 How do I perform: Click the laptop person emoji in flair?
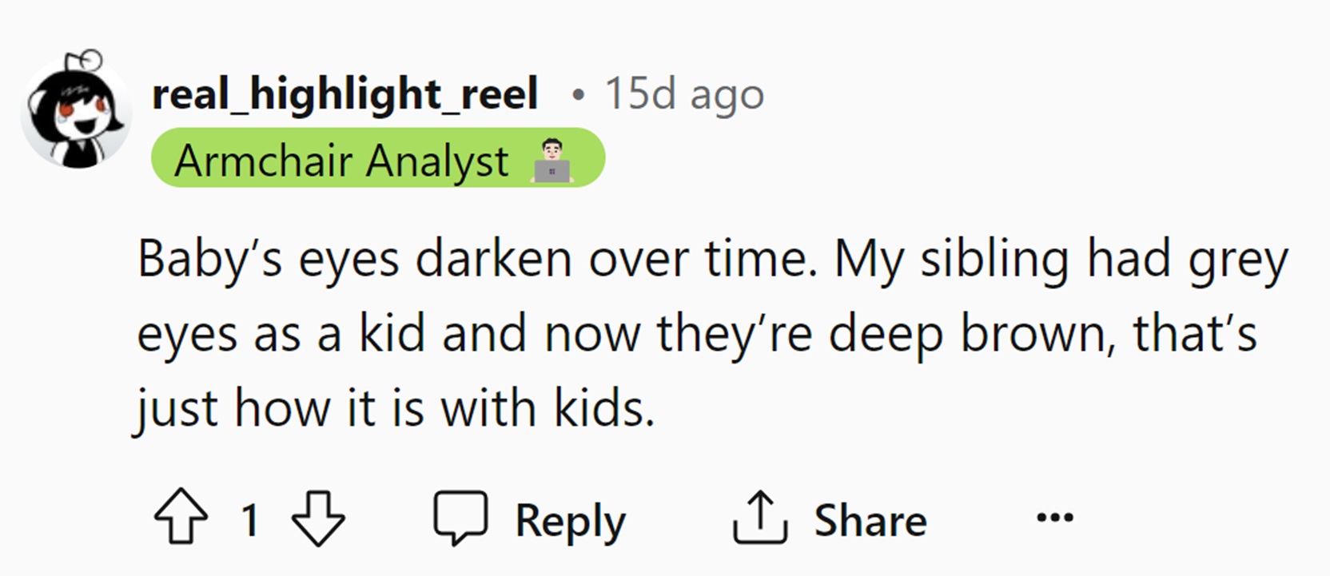[x=552, y=161]
